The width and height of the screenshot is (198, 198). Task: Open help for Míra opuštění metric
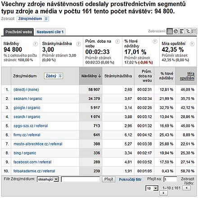coord(192,44)
